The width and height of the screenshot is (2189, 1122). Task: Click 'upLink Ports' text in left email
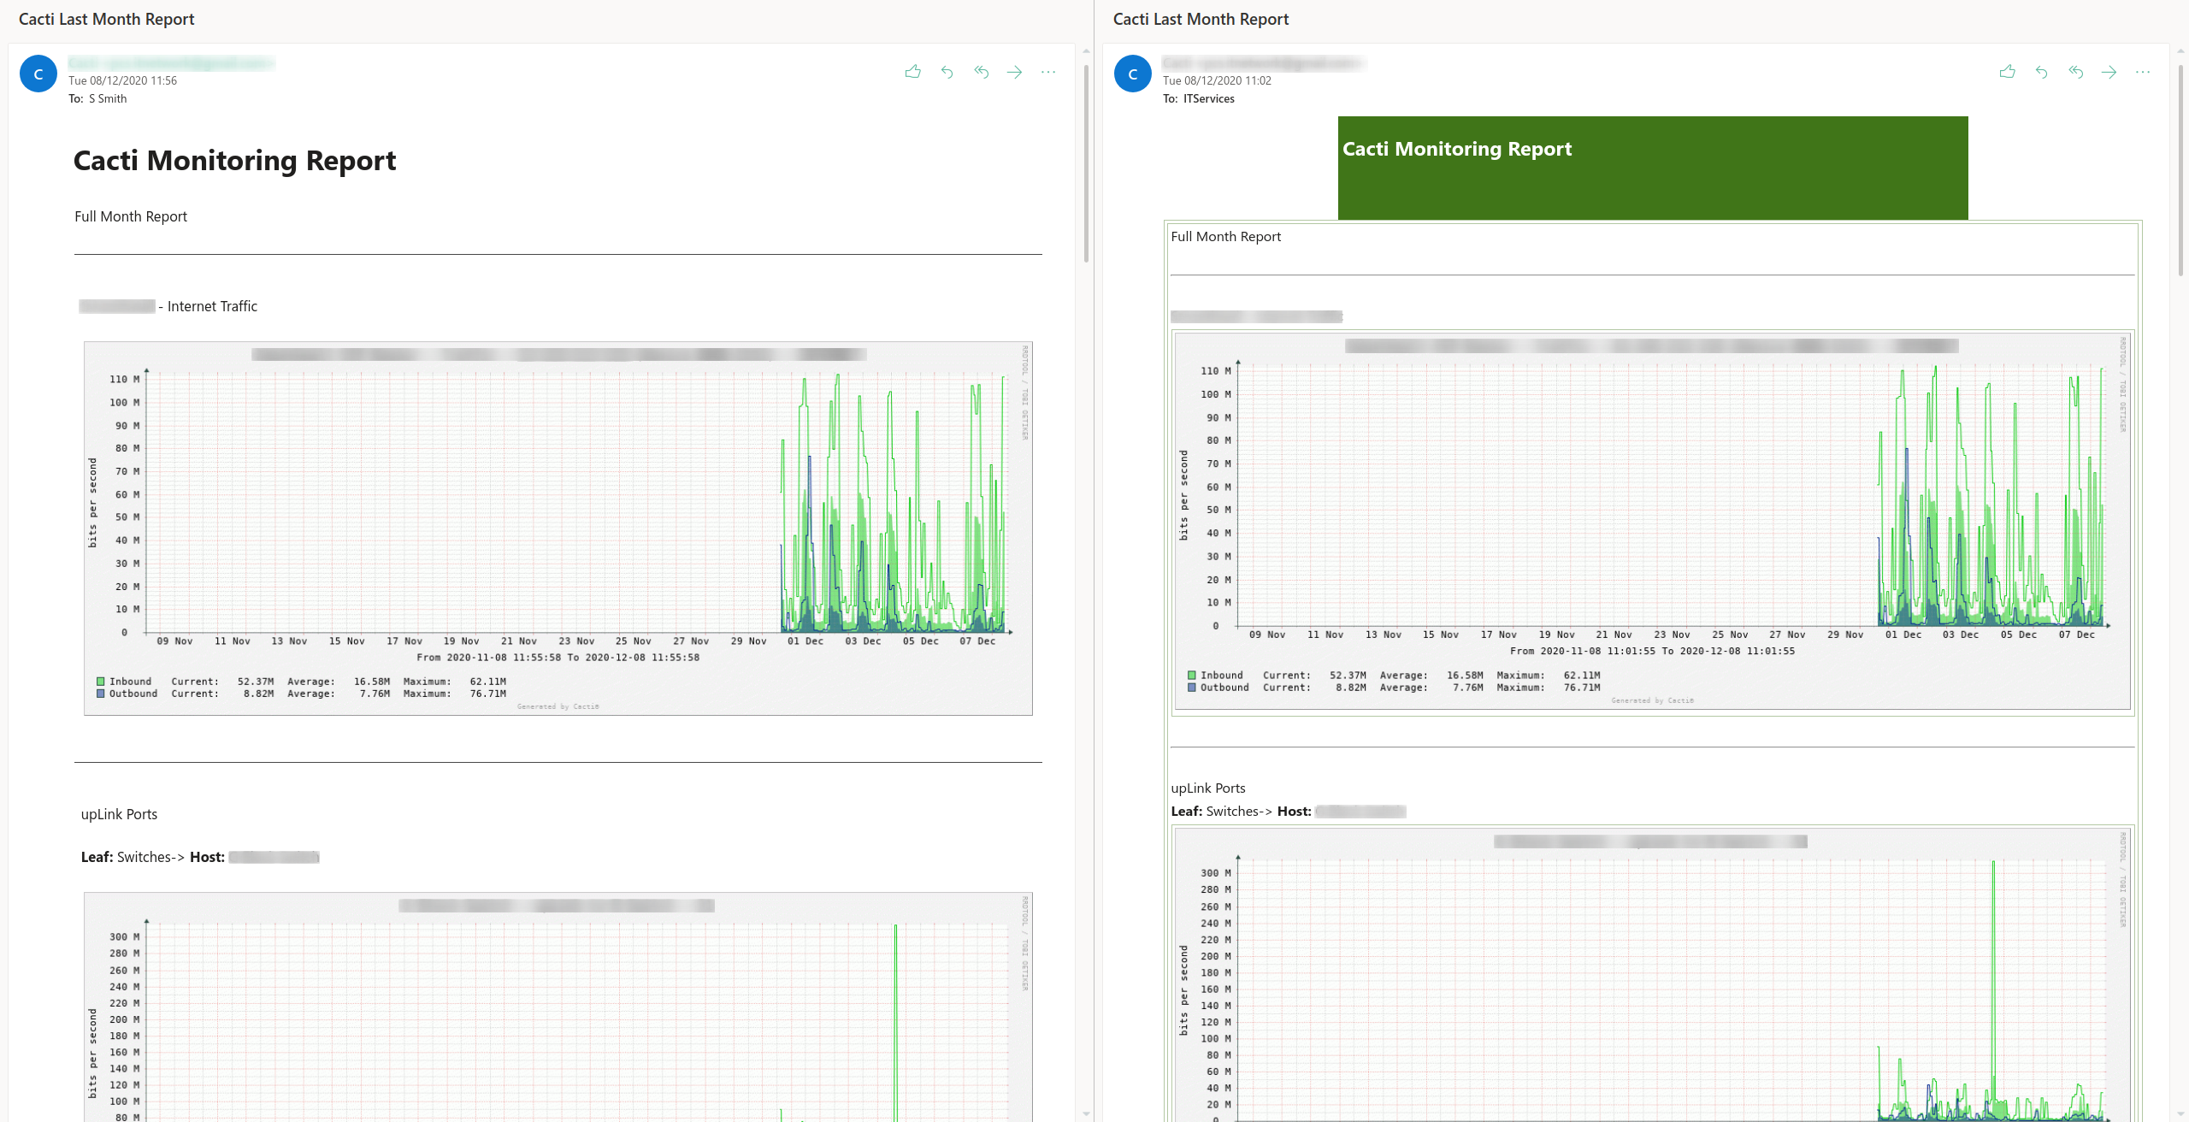click(119, 814)
